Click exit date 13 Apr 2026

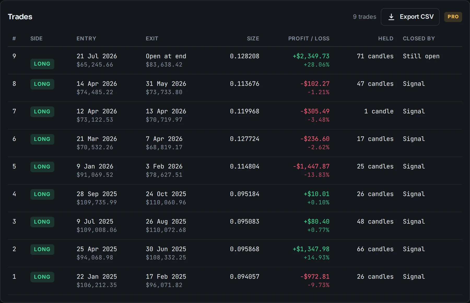pos(166,111)
